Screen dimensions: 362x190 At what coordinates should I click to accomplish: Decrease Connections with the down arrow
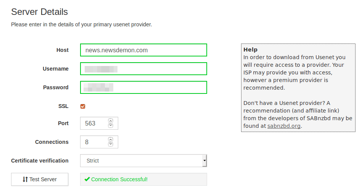(x=111, y=144)
